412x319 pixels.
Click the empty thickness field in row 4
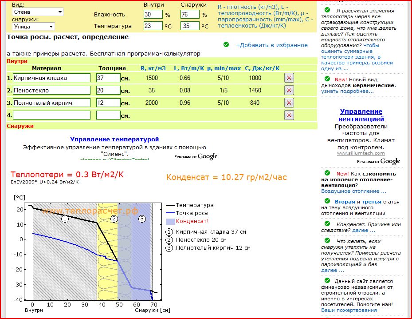[108, 115]
